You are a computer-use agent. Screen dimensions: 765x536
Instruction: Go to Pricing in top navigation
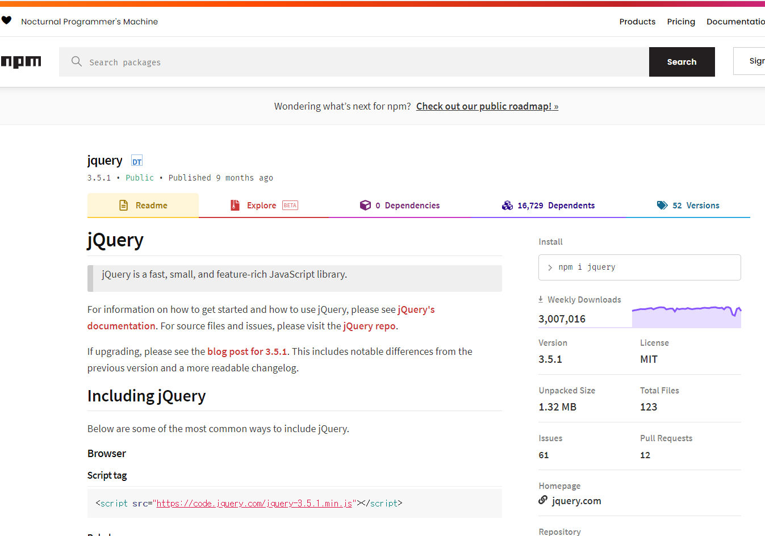point(681,22)
